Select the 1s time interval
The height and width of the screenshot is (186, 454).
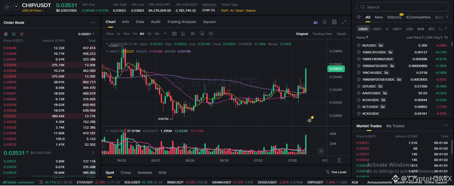[x=118, y=34]
